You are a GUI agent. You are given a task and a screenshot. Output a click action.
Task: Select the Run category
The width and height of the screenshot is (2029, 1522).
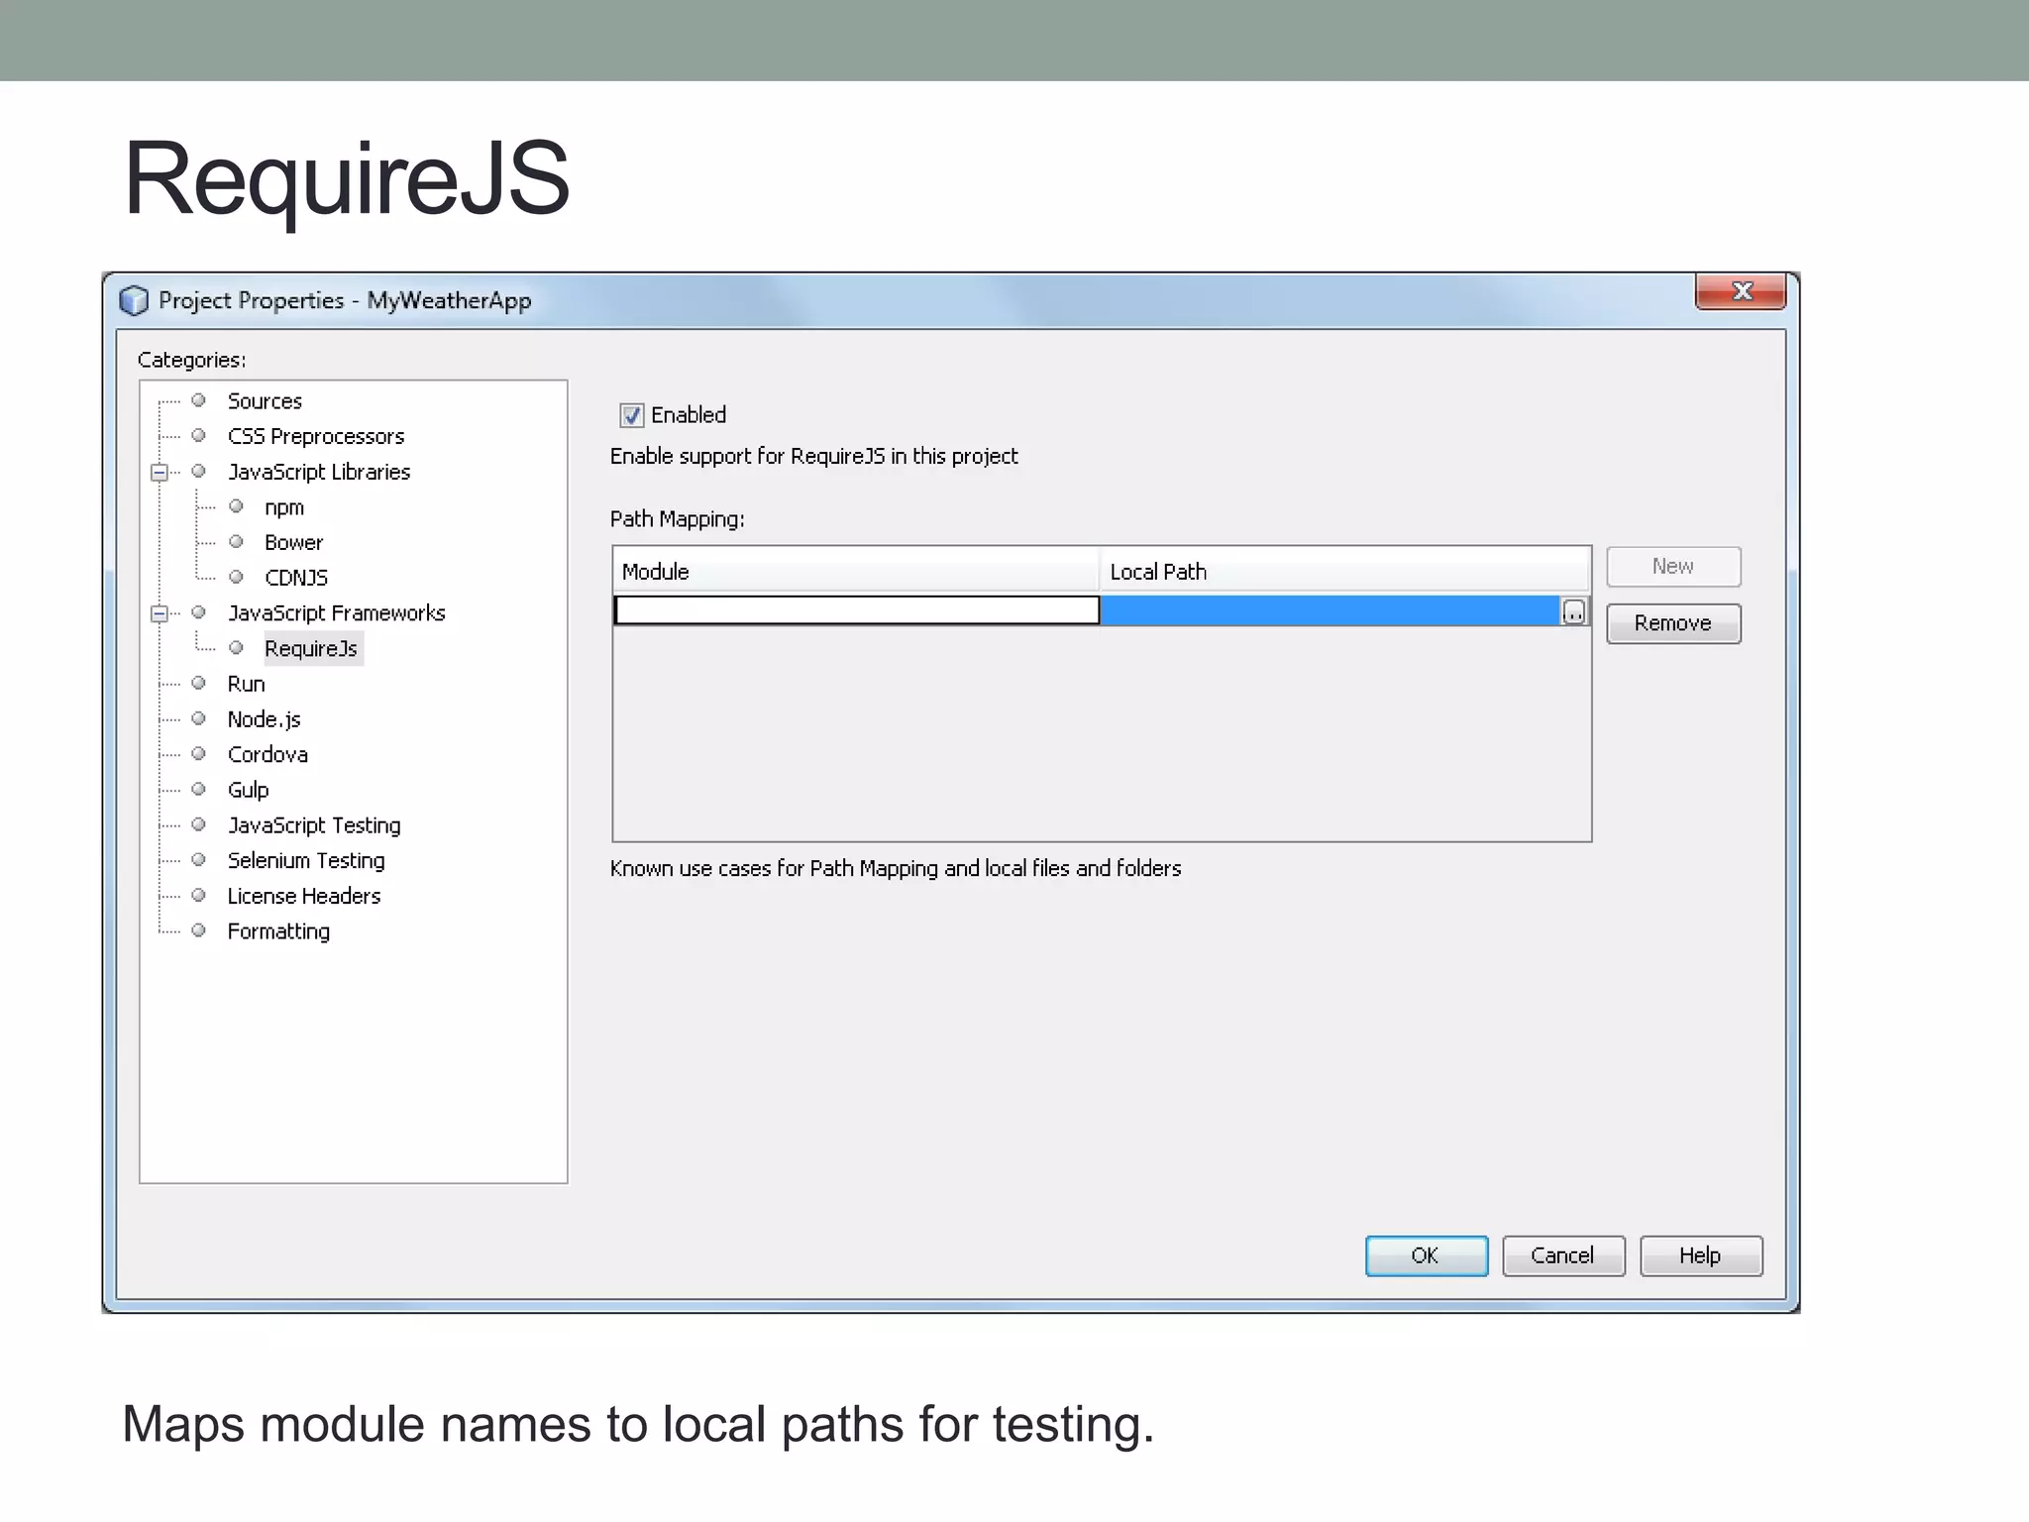(246, 685)
